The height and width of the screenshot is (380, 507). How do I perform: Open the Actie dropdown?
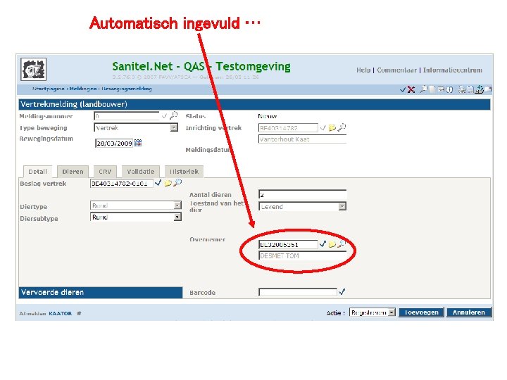(x=392, y=312)
